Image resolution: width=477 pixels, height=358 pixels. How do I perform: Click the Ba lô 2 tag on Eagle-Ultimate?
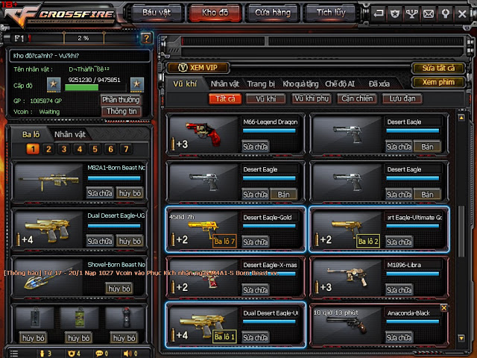pos(368,242)
